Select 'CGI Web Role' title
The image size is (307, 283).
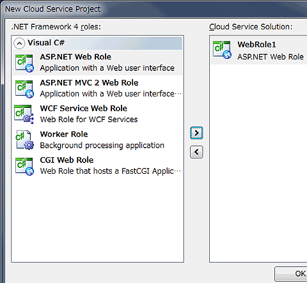(67, 160)
